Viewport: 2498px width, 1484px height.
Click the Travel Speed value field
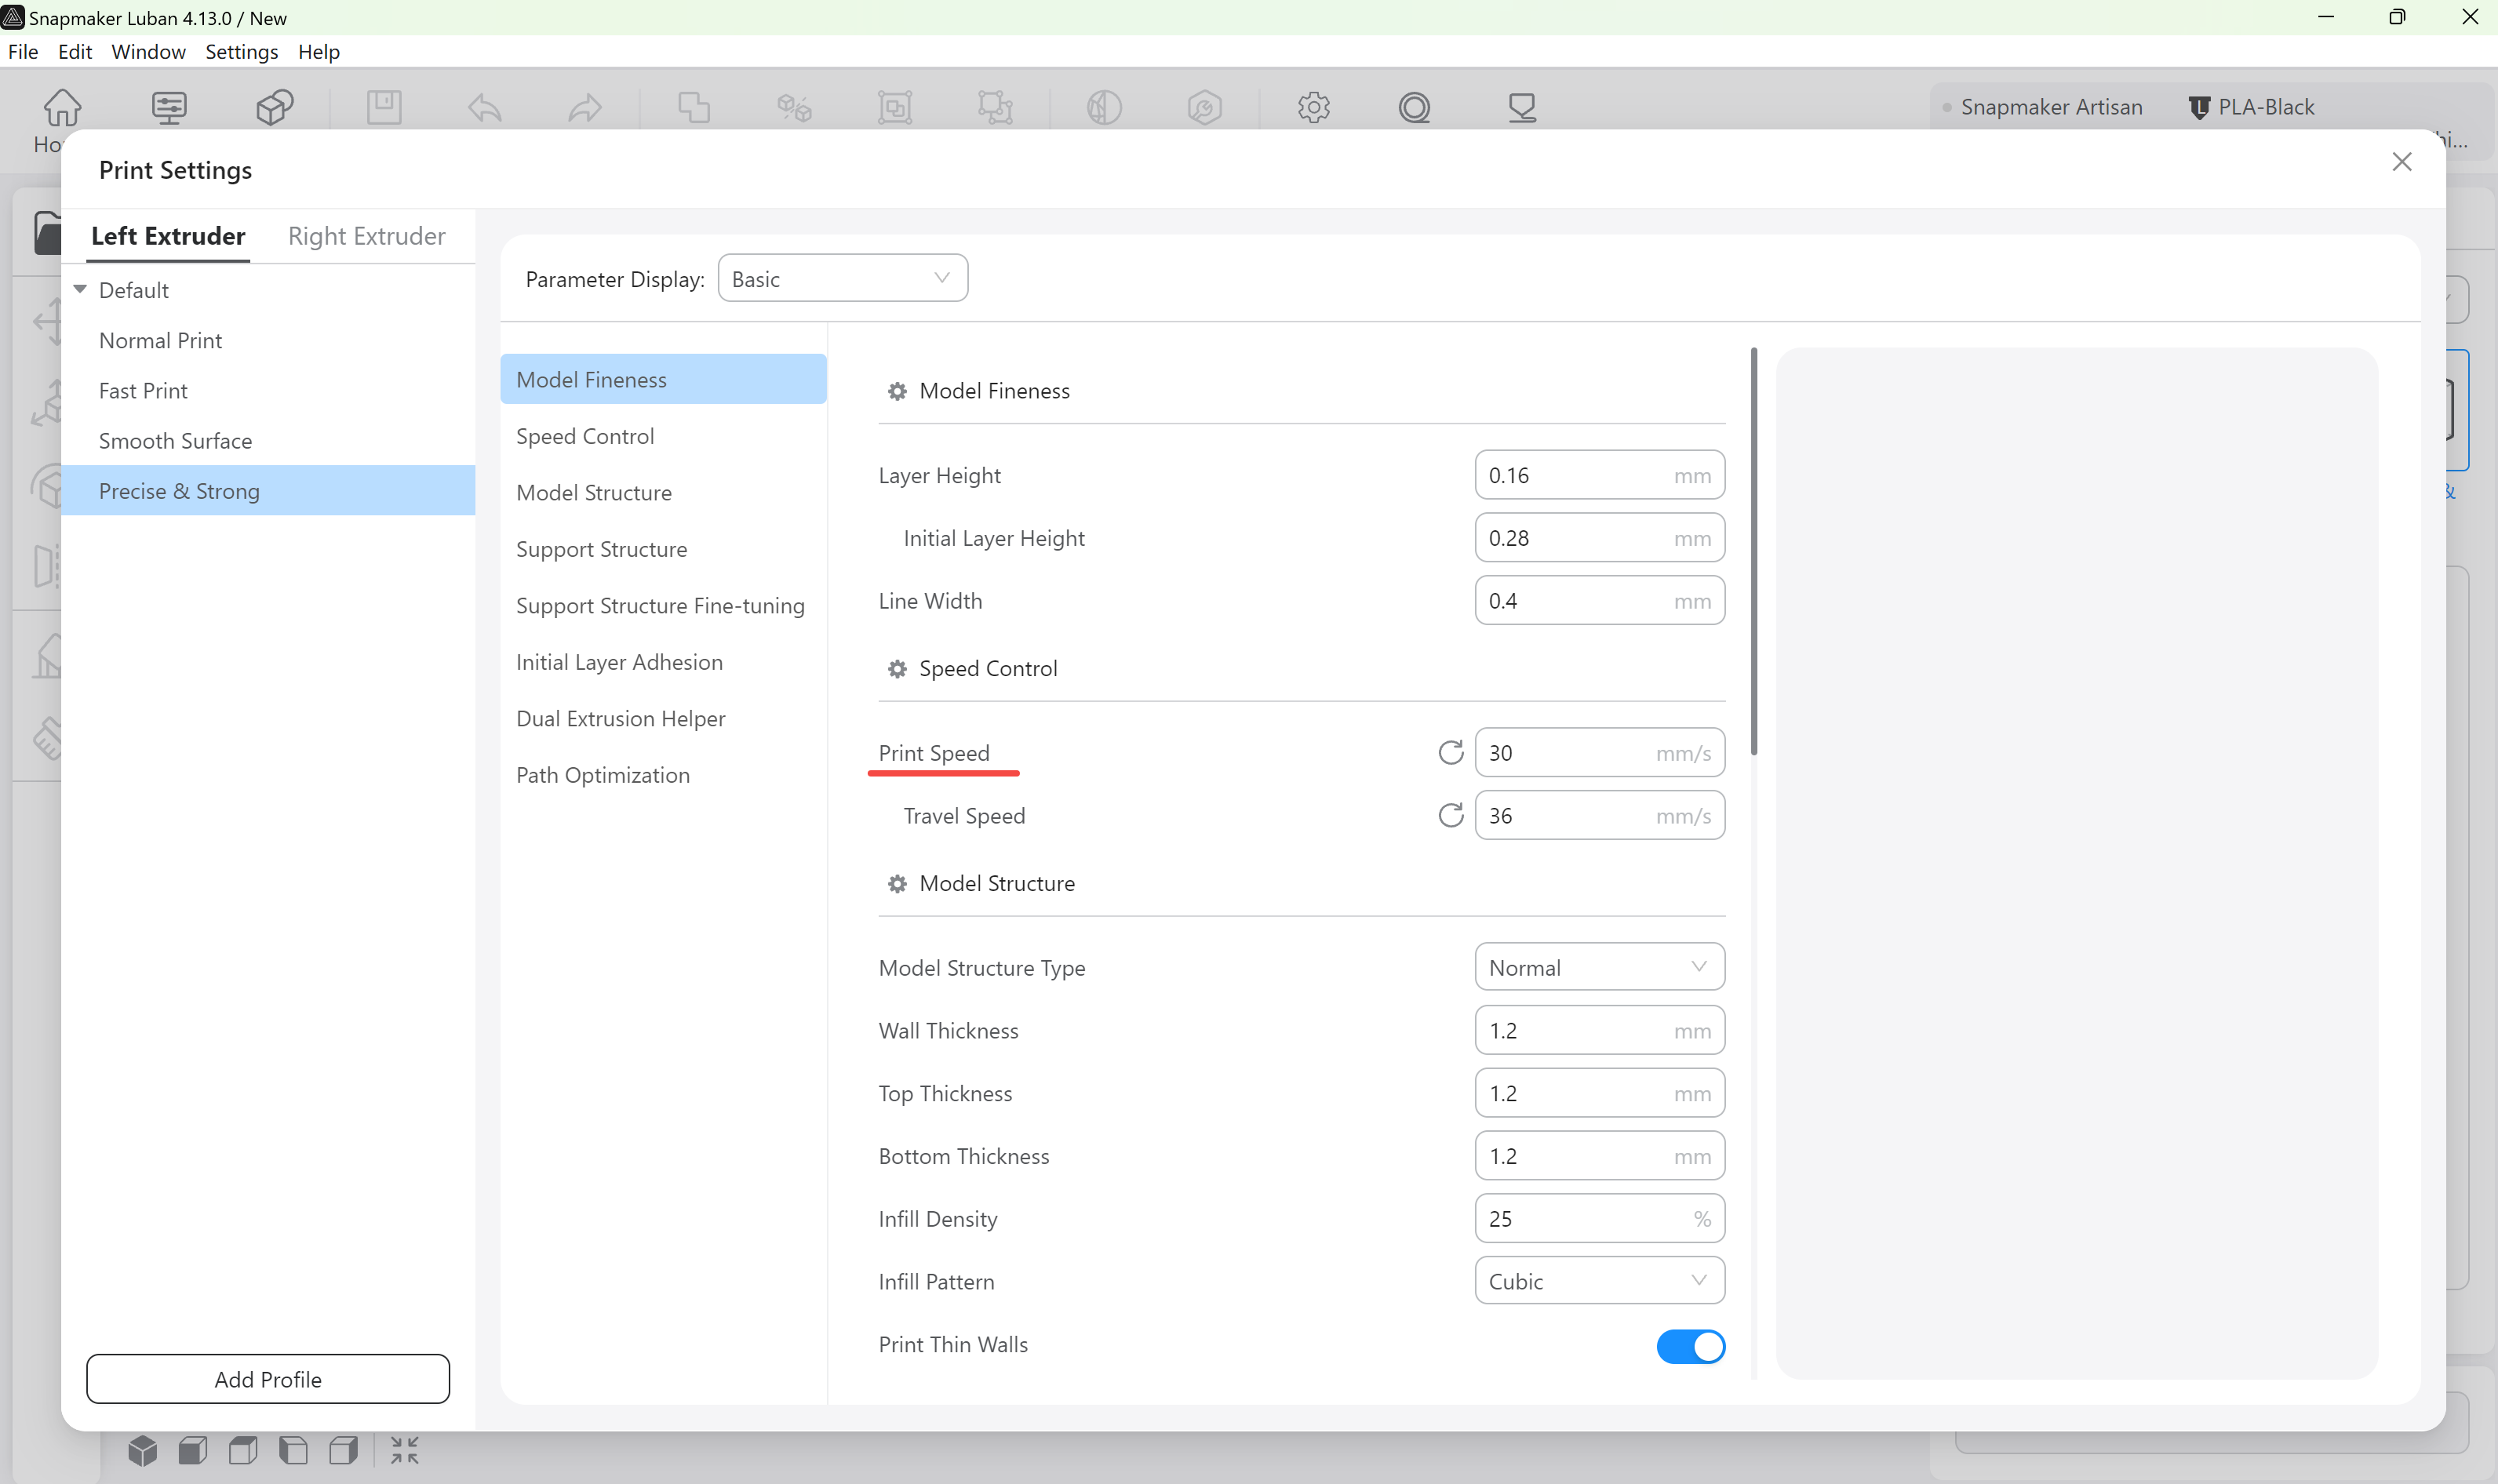[1599, 816]
